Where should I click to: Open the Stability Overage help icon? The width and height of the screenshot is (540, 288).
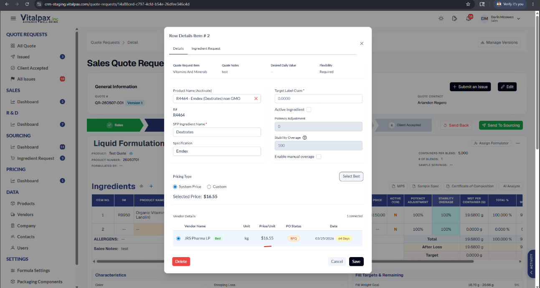coord(304,138)
